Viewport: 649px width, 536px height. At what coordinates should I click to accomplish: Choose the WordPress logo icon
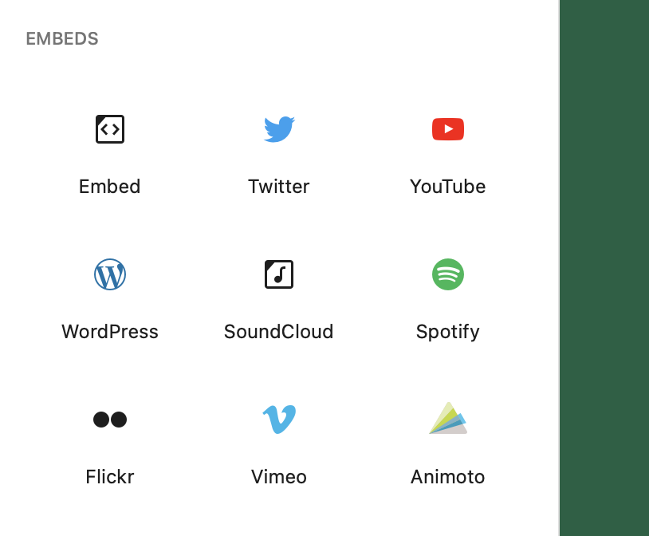[x=110, y=274]
